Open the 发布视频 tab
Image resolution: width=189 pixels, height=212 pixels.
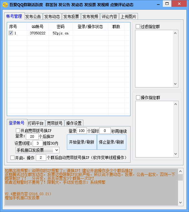90,17
